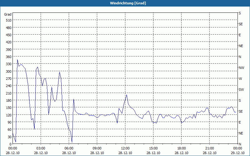
Task: Select the E compass label beside the 450 gridline
Action: pyautogui.click(x=240, y=35)
